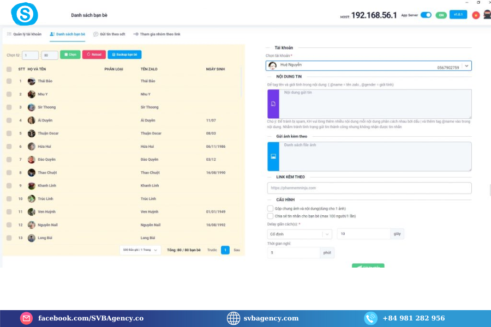Tick the select-all checkbox in table header
The height and width of the screenshot is (327, 491).
[x=9, y=69]
